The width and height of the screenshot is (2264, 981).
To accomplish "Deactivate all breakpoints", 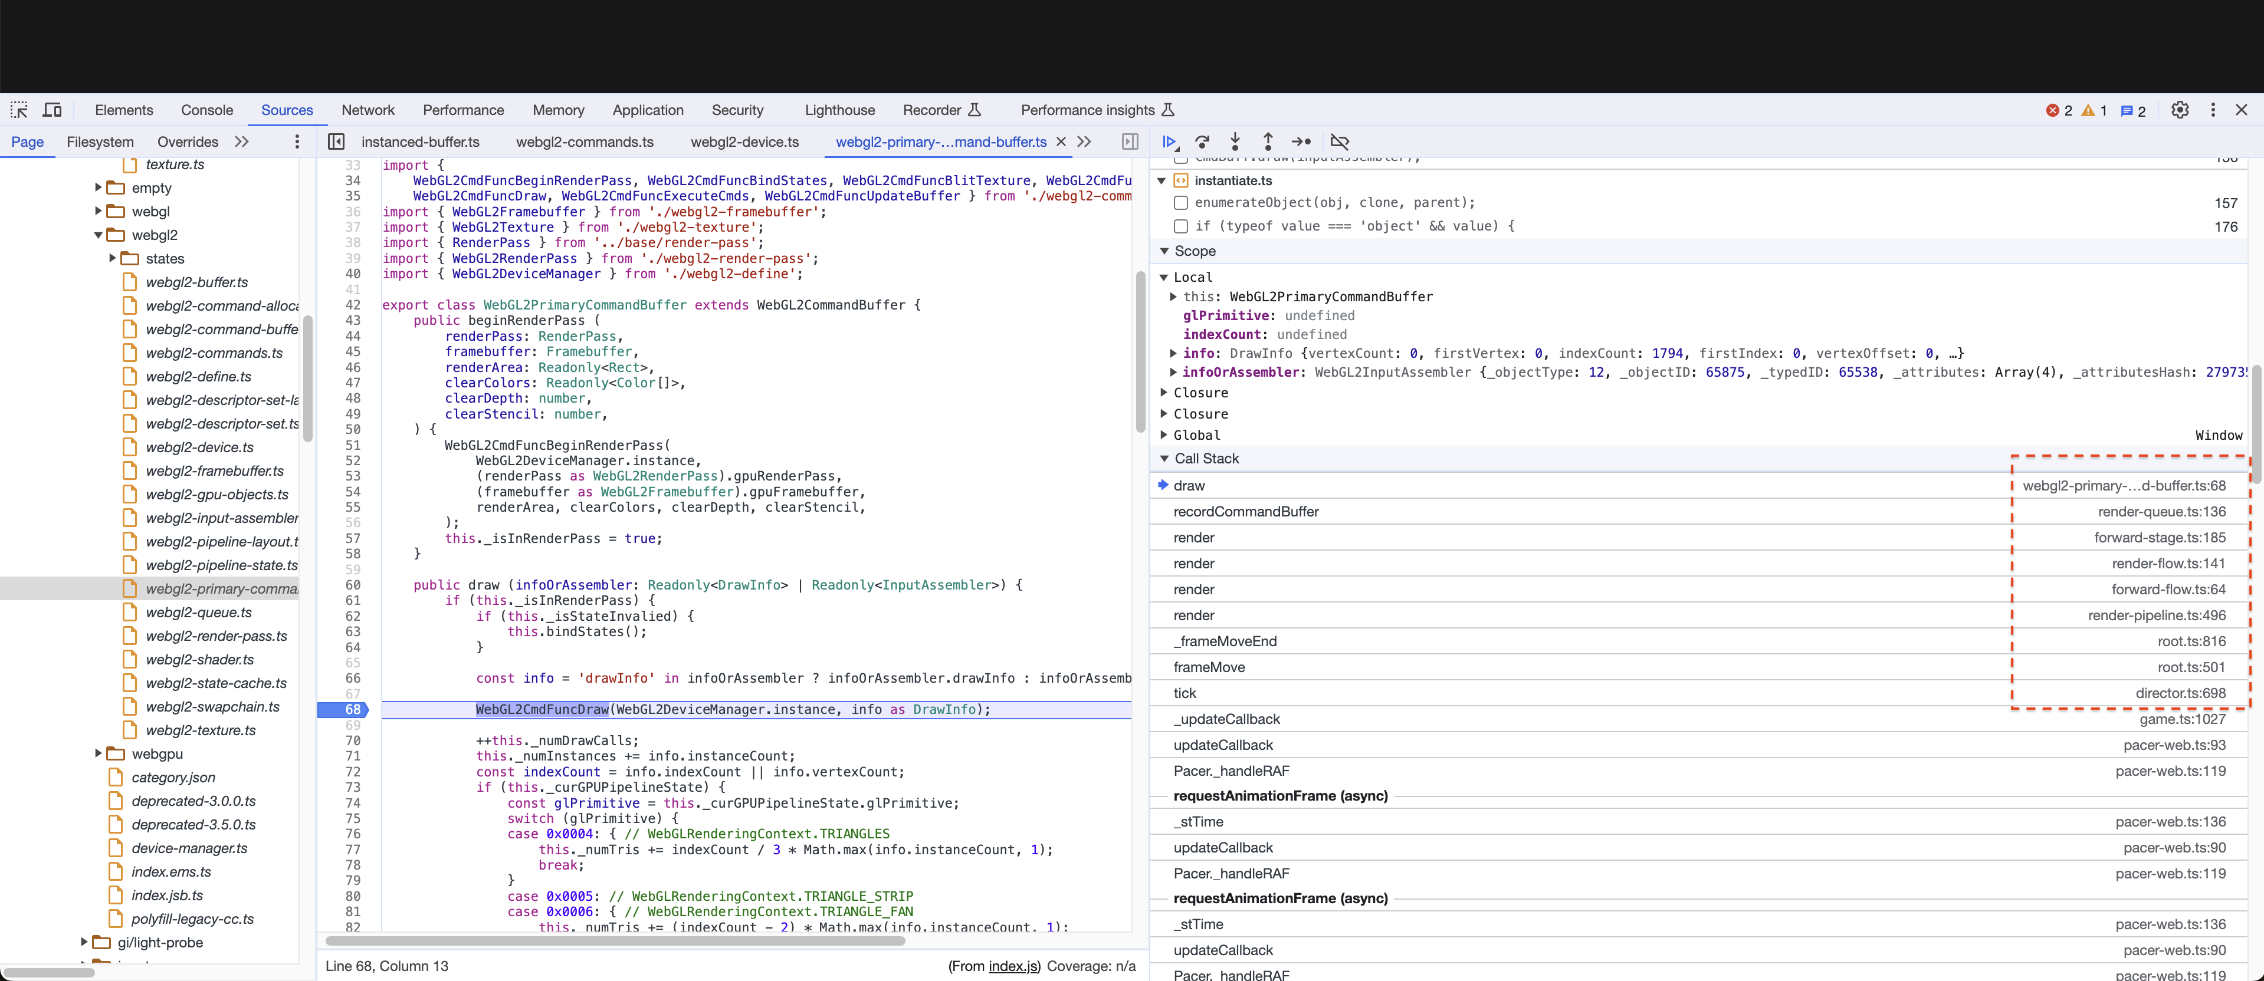I will pos(1340,141).
